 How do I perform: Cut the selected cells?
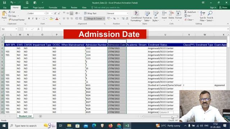(x=11, y=12)
